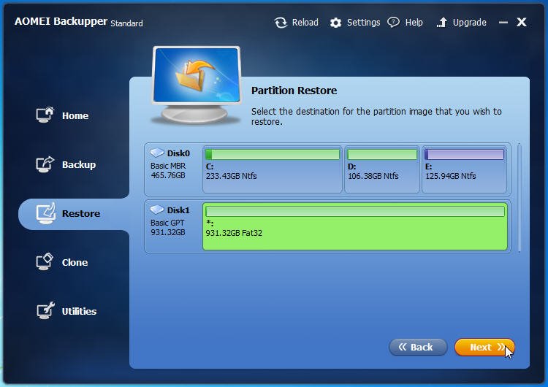The height and width of the screenshot is (387, 548).
Task: Click the Reload arrows icon
Action: [281, 23]
